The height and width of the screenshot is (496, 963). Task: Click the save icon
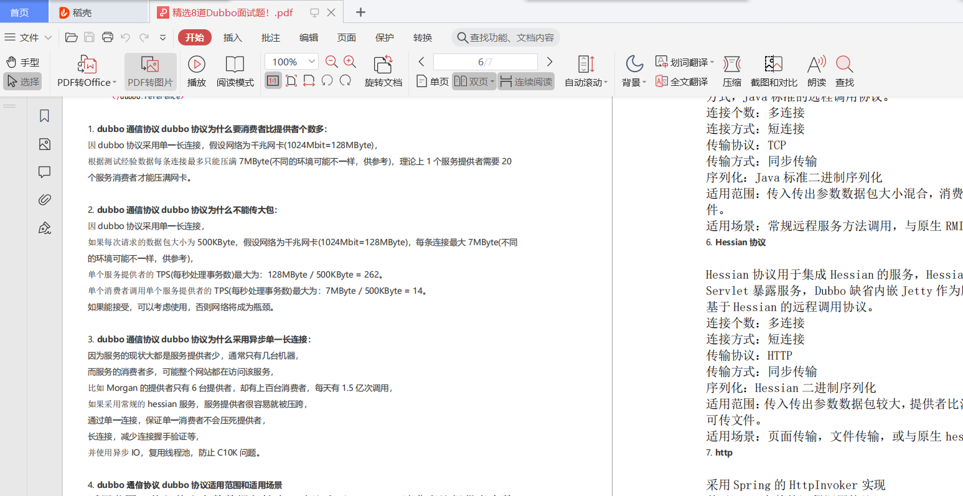89,37
